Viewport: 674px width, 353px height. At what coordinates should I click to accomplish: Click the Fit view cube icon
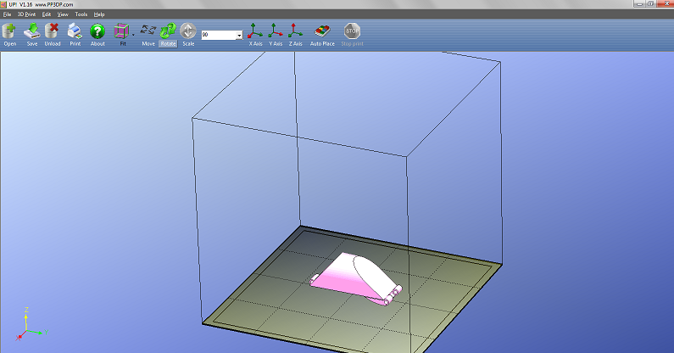point(122,35)
